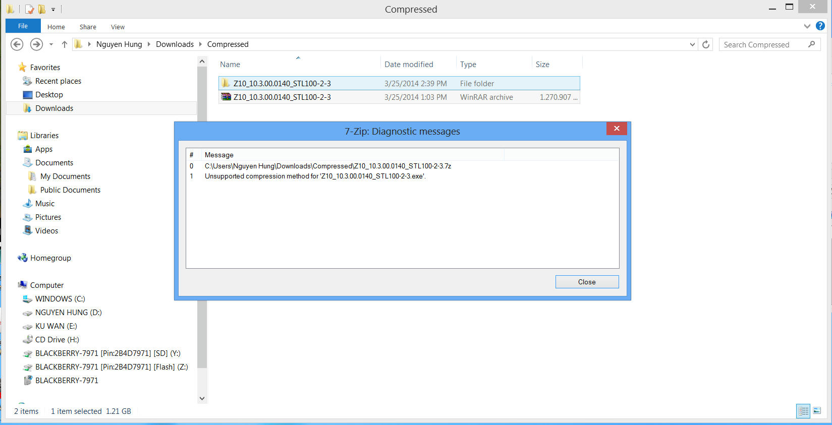Switch to the Share ribbon tab
The height and width of the screenshot is (425, 832).
click(x=88, y=27)
